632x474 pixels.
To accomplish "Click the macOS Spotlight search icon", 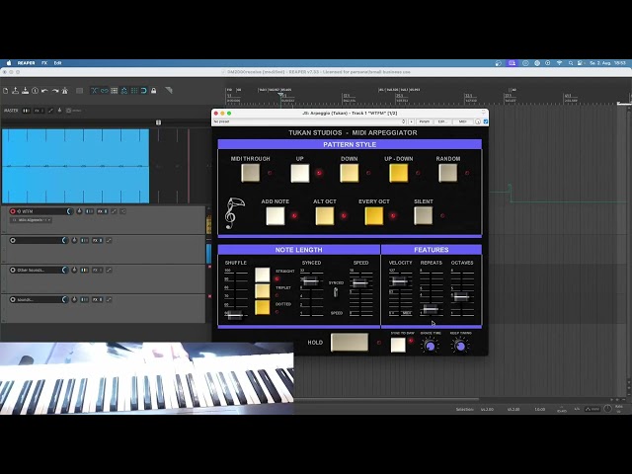I will [571, 63].
